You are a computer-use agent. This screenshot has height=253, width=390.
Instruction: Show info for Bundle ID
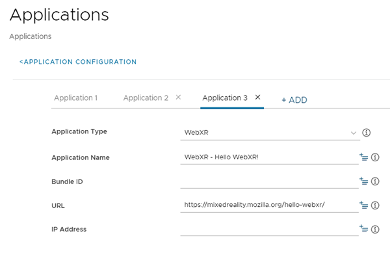coord(375,181)
